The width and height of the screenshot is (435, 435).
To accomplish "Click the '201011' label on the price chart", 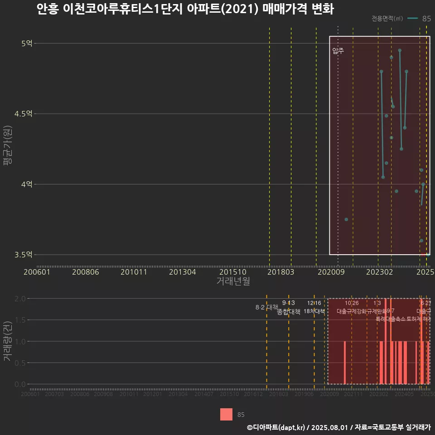I will [x=134, y=272].
